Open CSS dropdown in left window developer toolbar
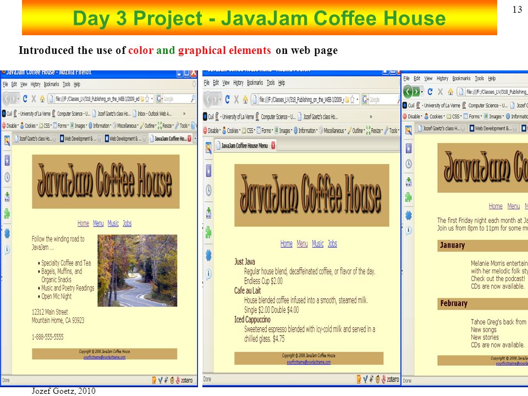The image size is (528, 396). click(46, 125)
